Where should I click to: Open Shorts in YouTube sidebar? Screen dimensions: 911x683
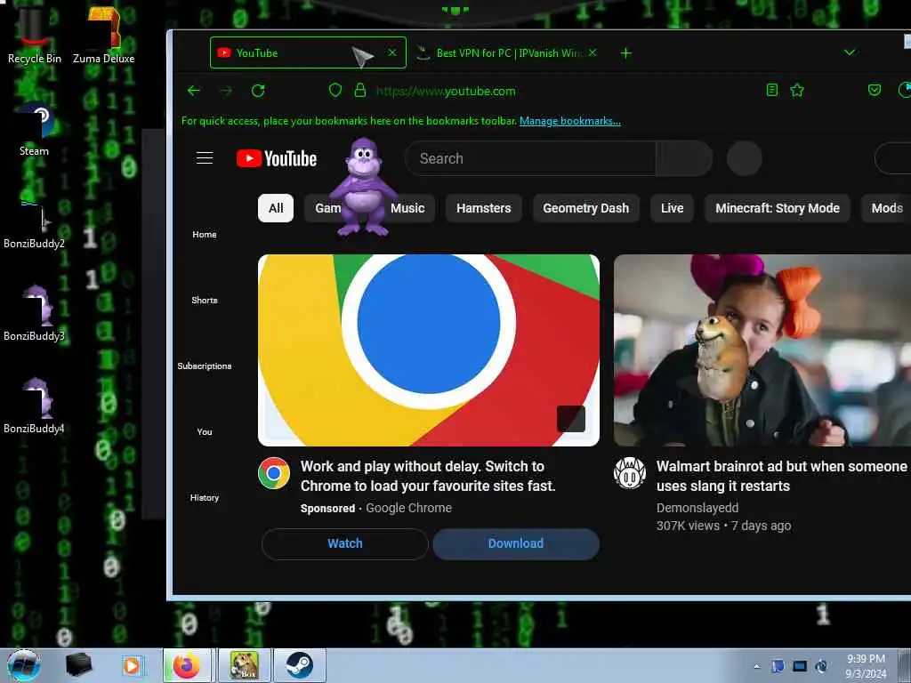[205, 300]
